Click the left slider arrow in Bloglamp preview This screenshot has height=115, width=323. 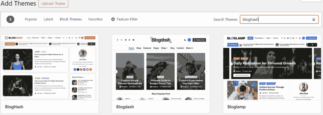(x=231, y=64)
